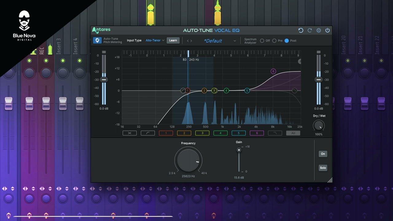Toggle the Air band button

[x=293, y=133]
